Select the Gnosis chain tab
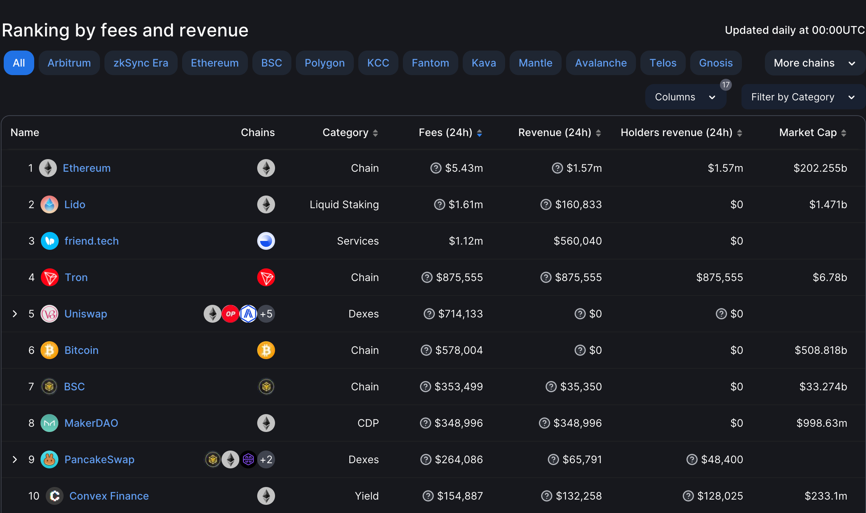The width and height of the screenshot is (866, 513). point(716,63)
